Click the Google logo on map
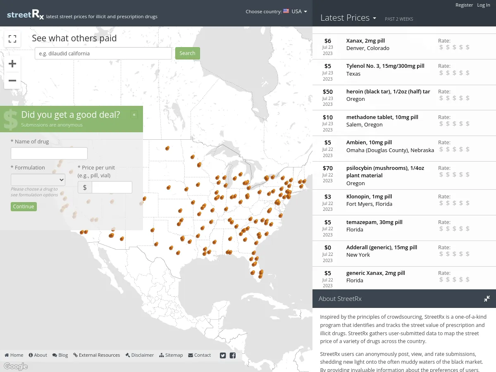This screenshot has width=496, height=372. [x=16, y=366]
